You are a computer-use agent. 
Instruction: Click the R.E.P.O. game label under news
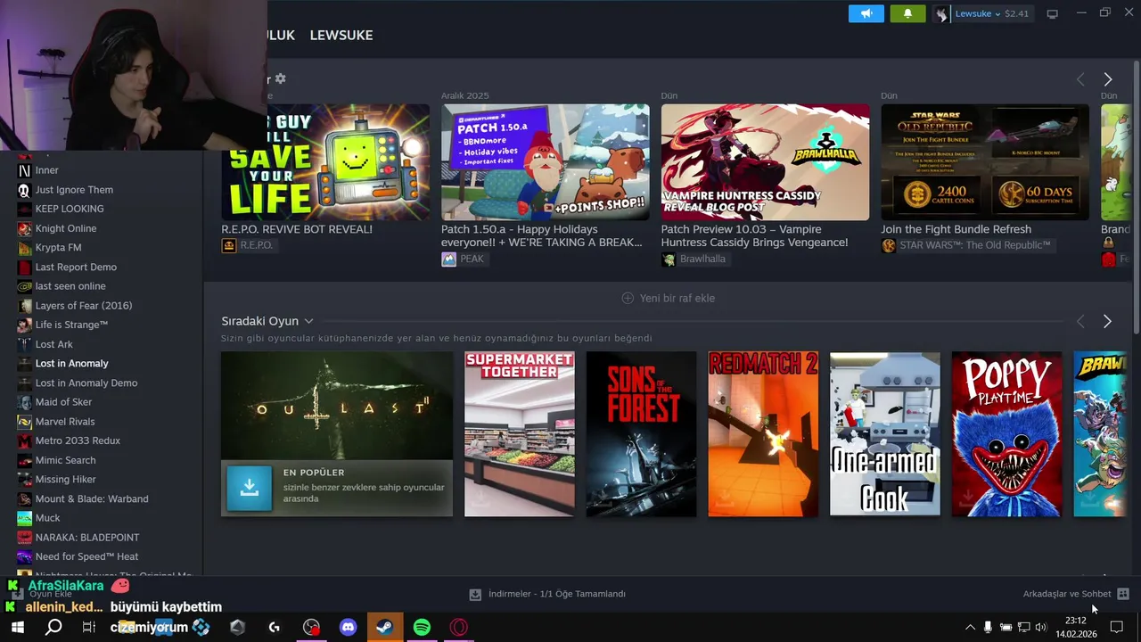click(x=248, y=245)
